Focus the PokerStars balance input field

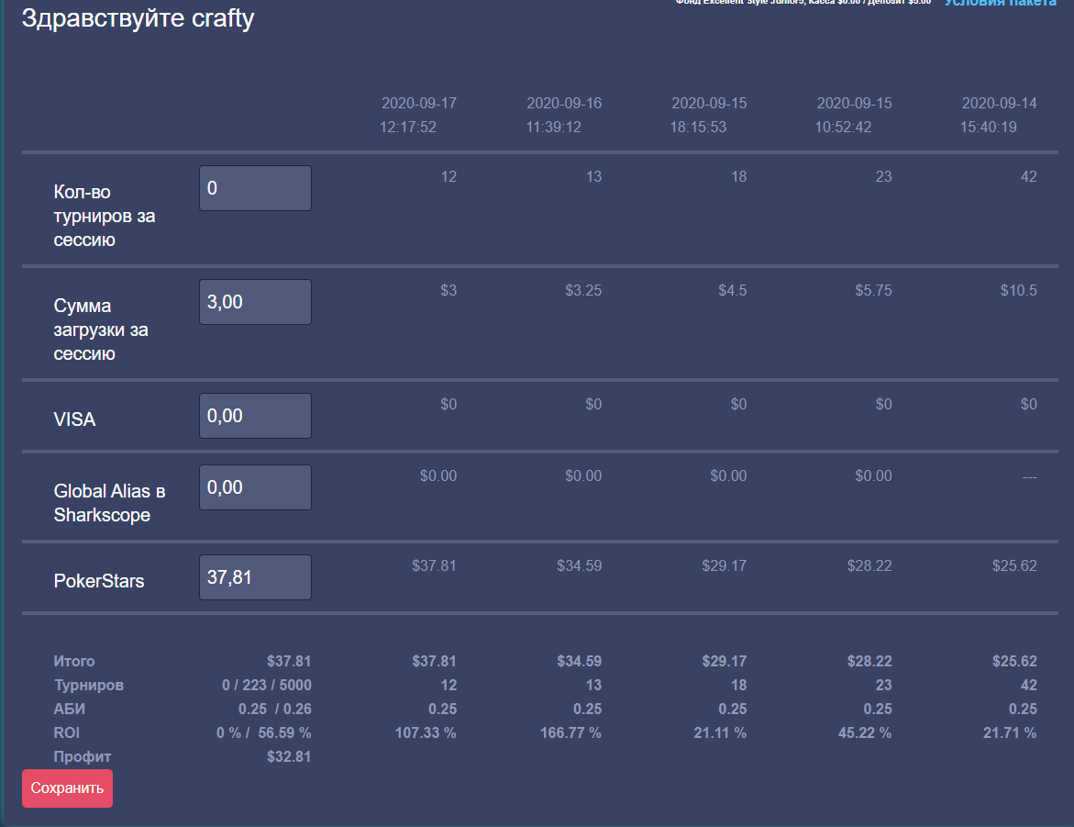click(256, 577)
